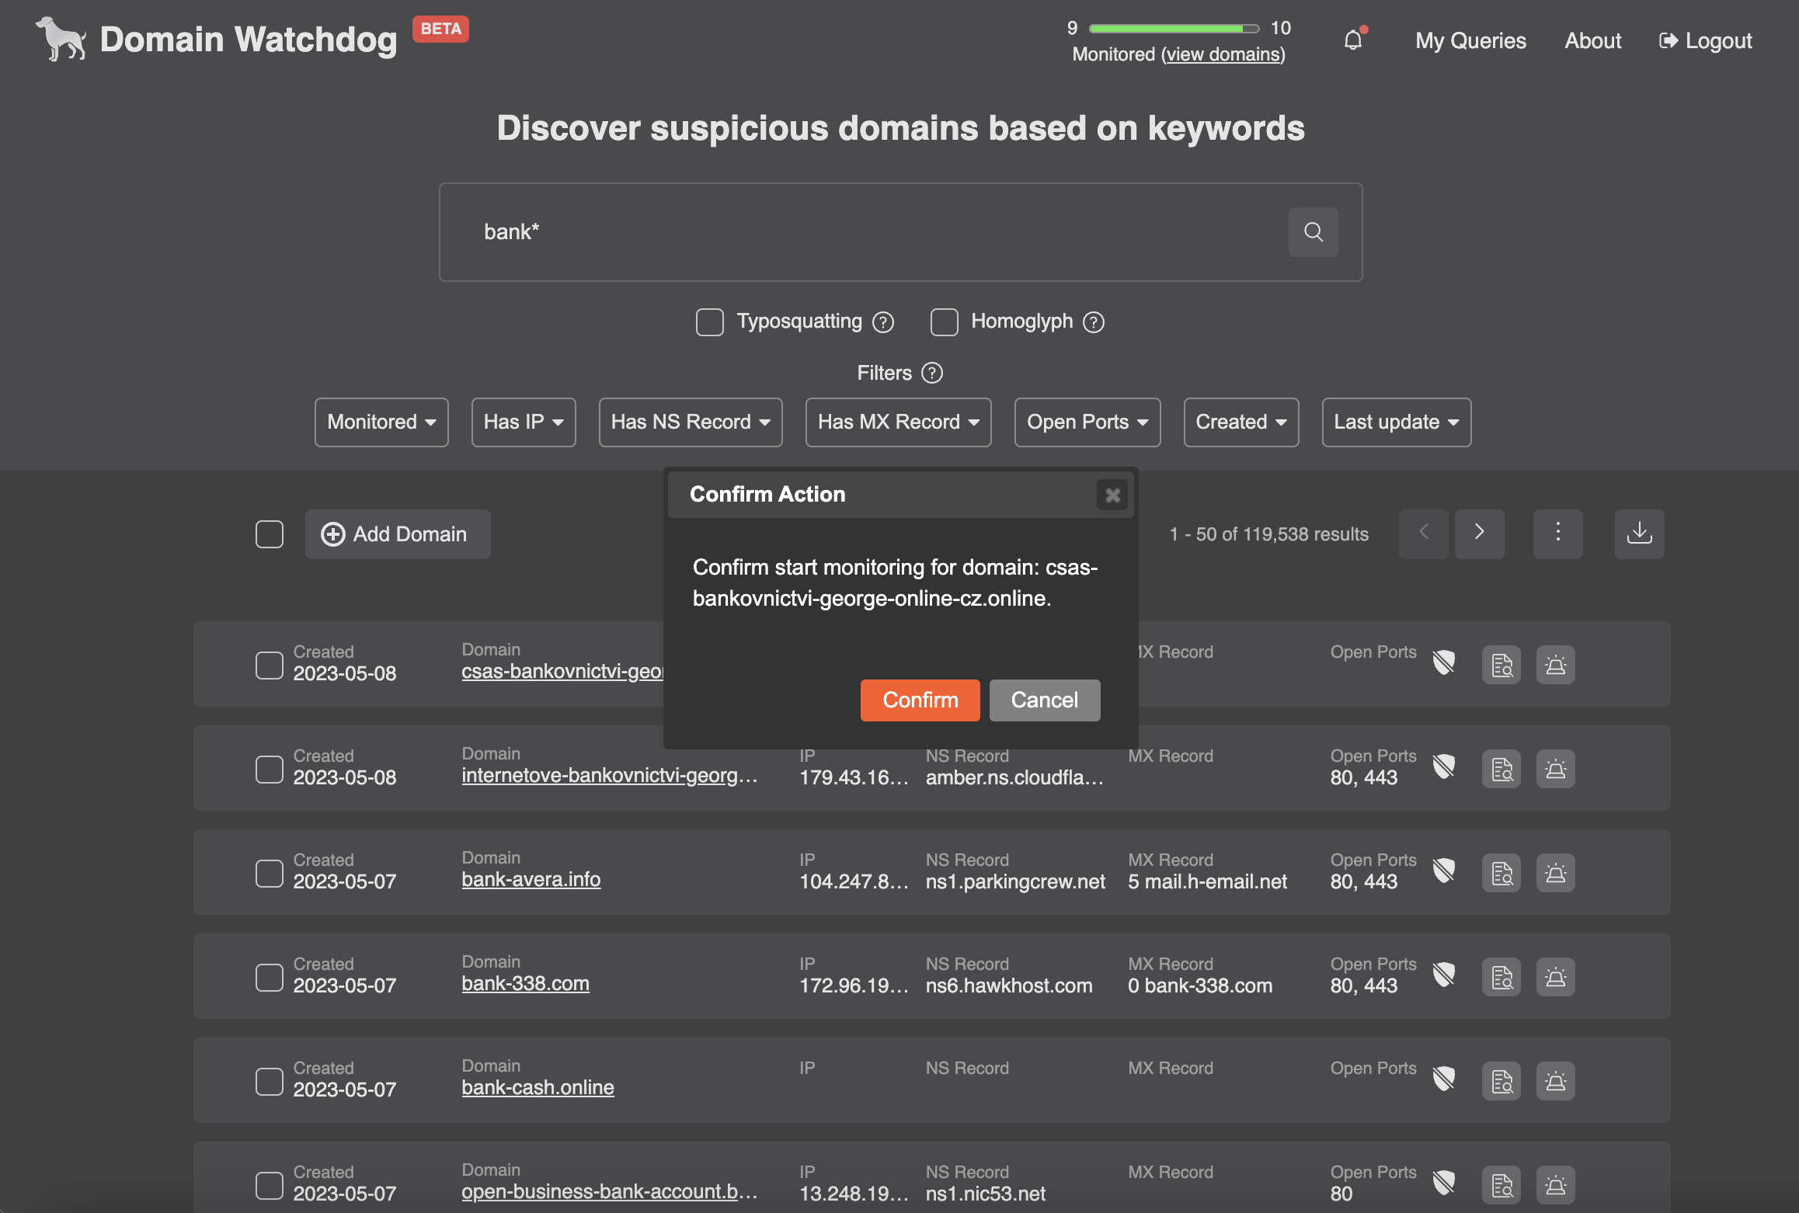The image size is (1799, 1213).
Task: Open the report icon for bank-cash.online row
Action: [x=1501, y=1081]
